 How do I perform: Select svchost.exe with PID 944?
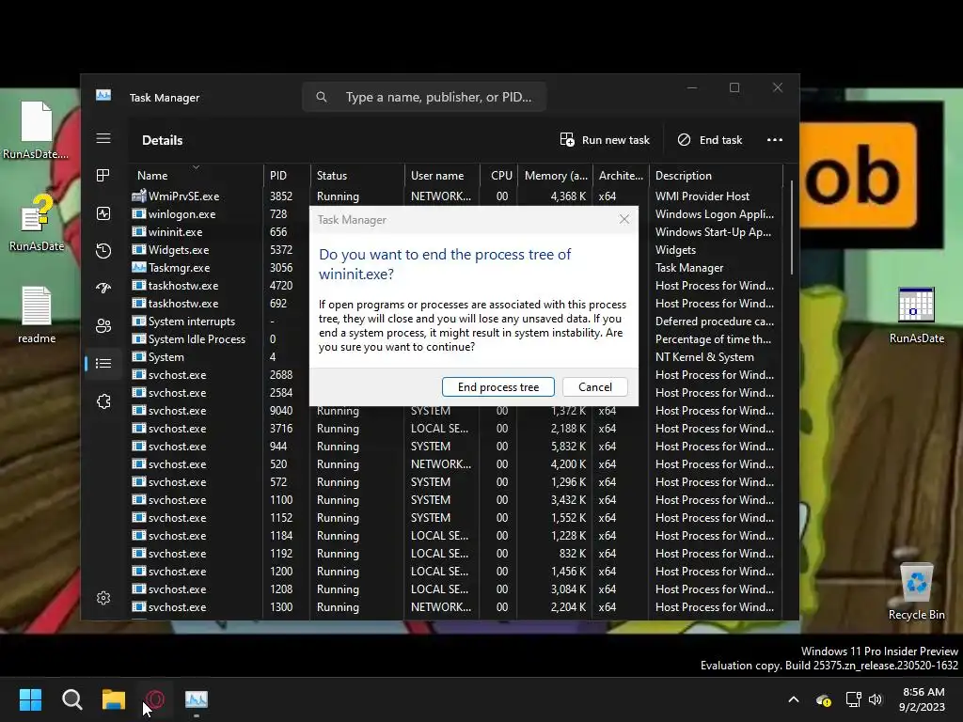coord(456,446)
